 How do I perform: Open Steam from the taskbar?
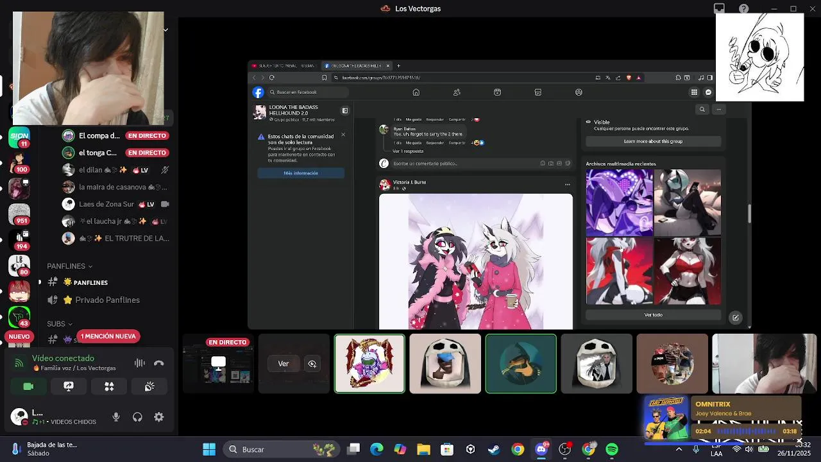pos(494,449)
